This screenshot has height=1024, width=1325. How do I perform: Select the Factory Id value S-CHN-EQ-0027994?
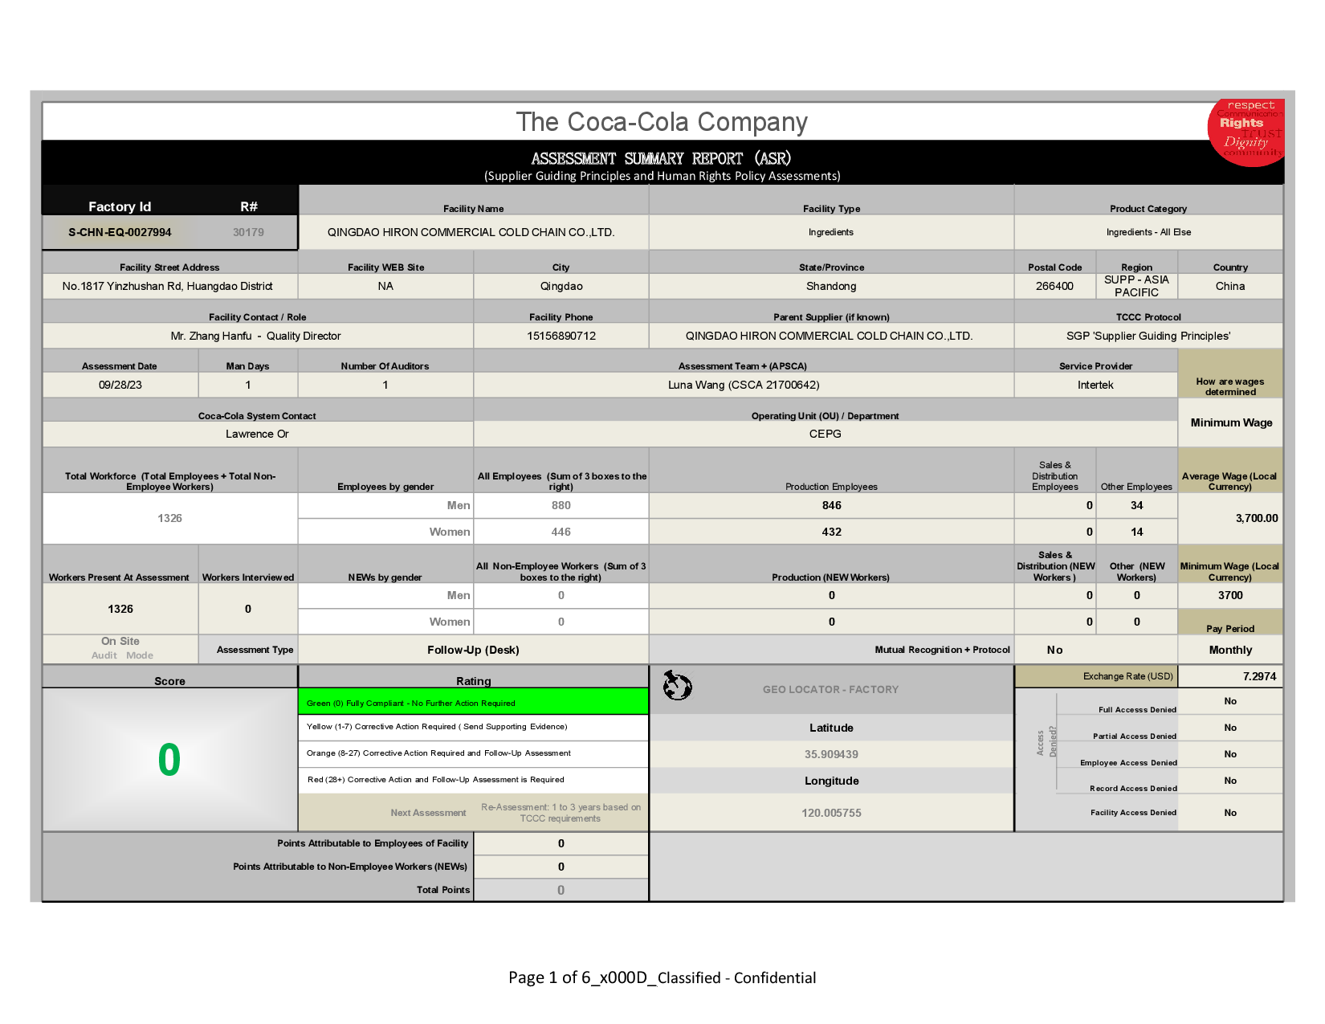pos(120,232)
